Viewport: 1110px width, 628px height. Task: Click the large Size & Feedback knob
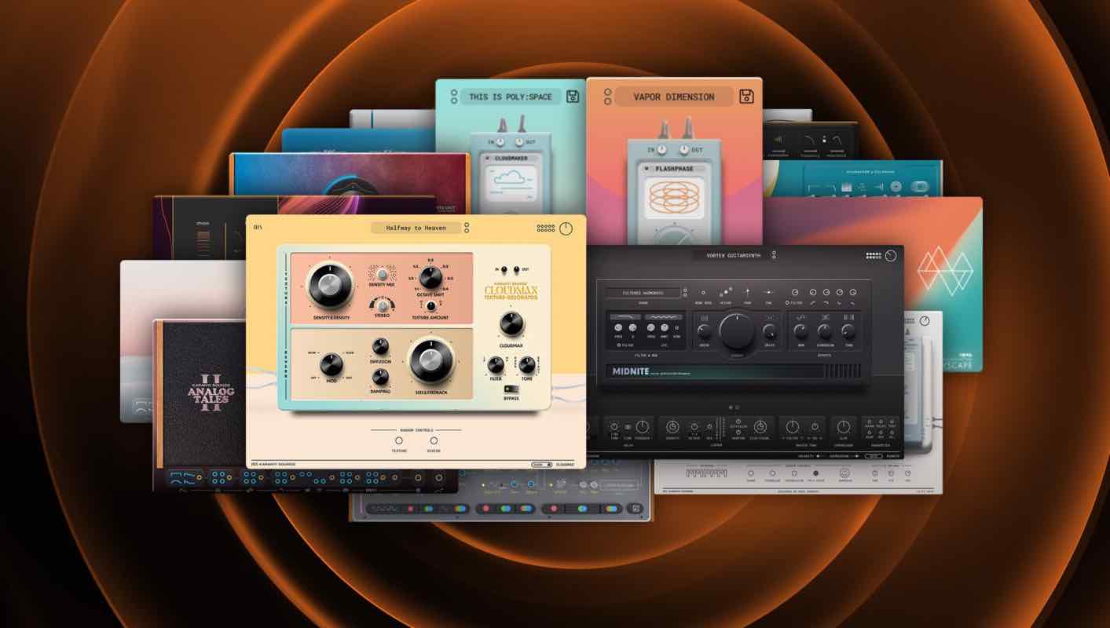coord(431,360)
